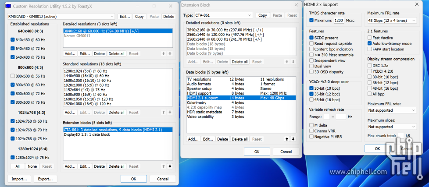Click VRR range minimum field

point(326,117)
